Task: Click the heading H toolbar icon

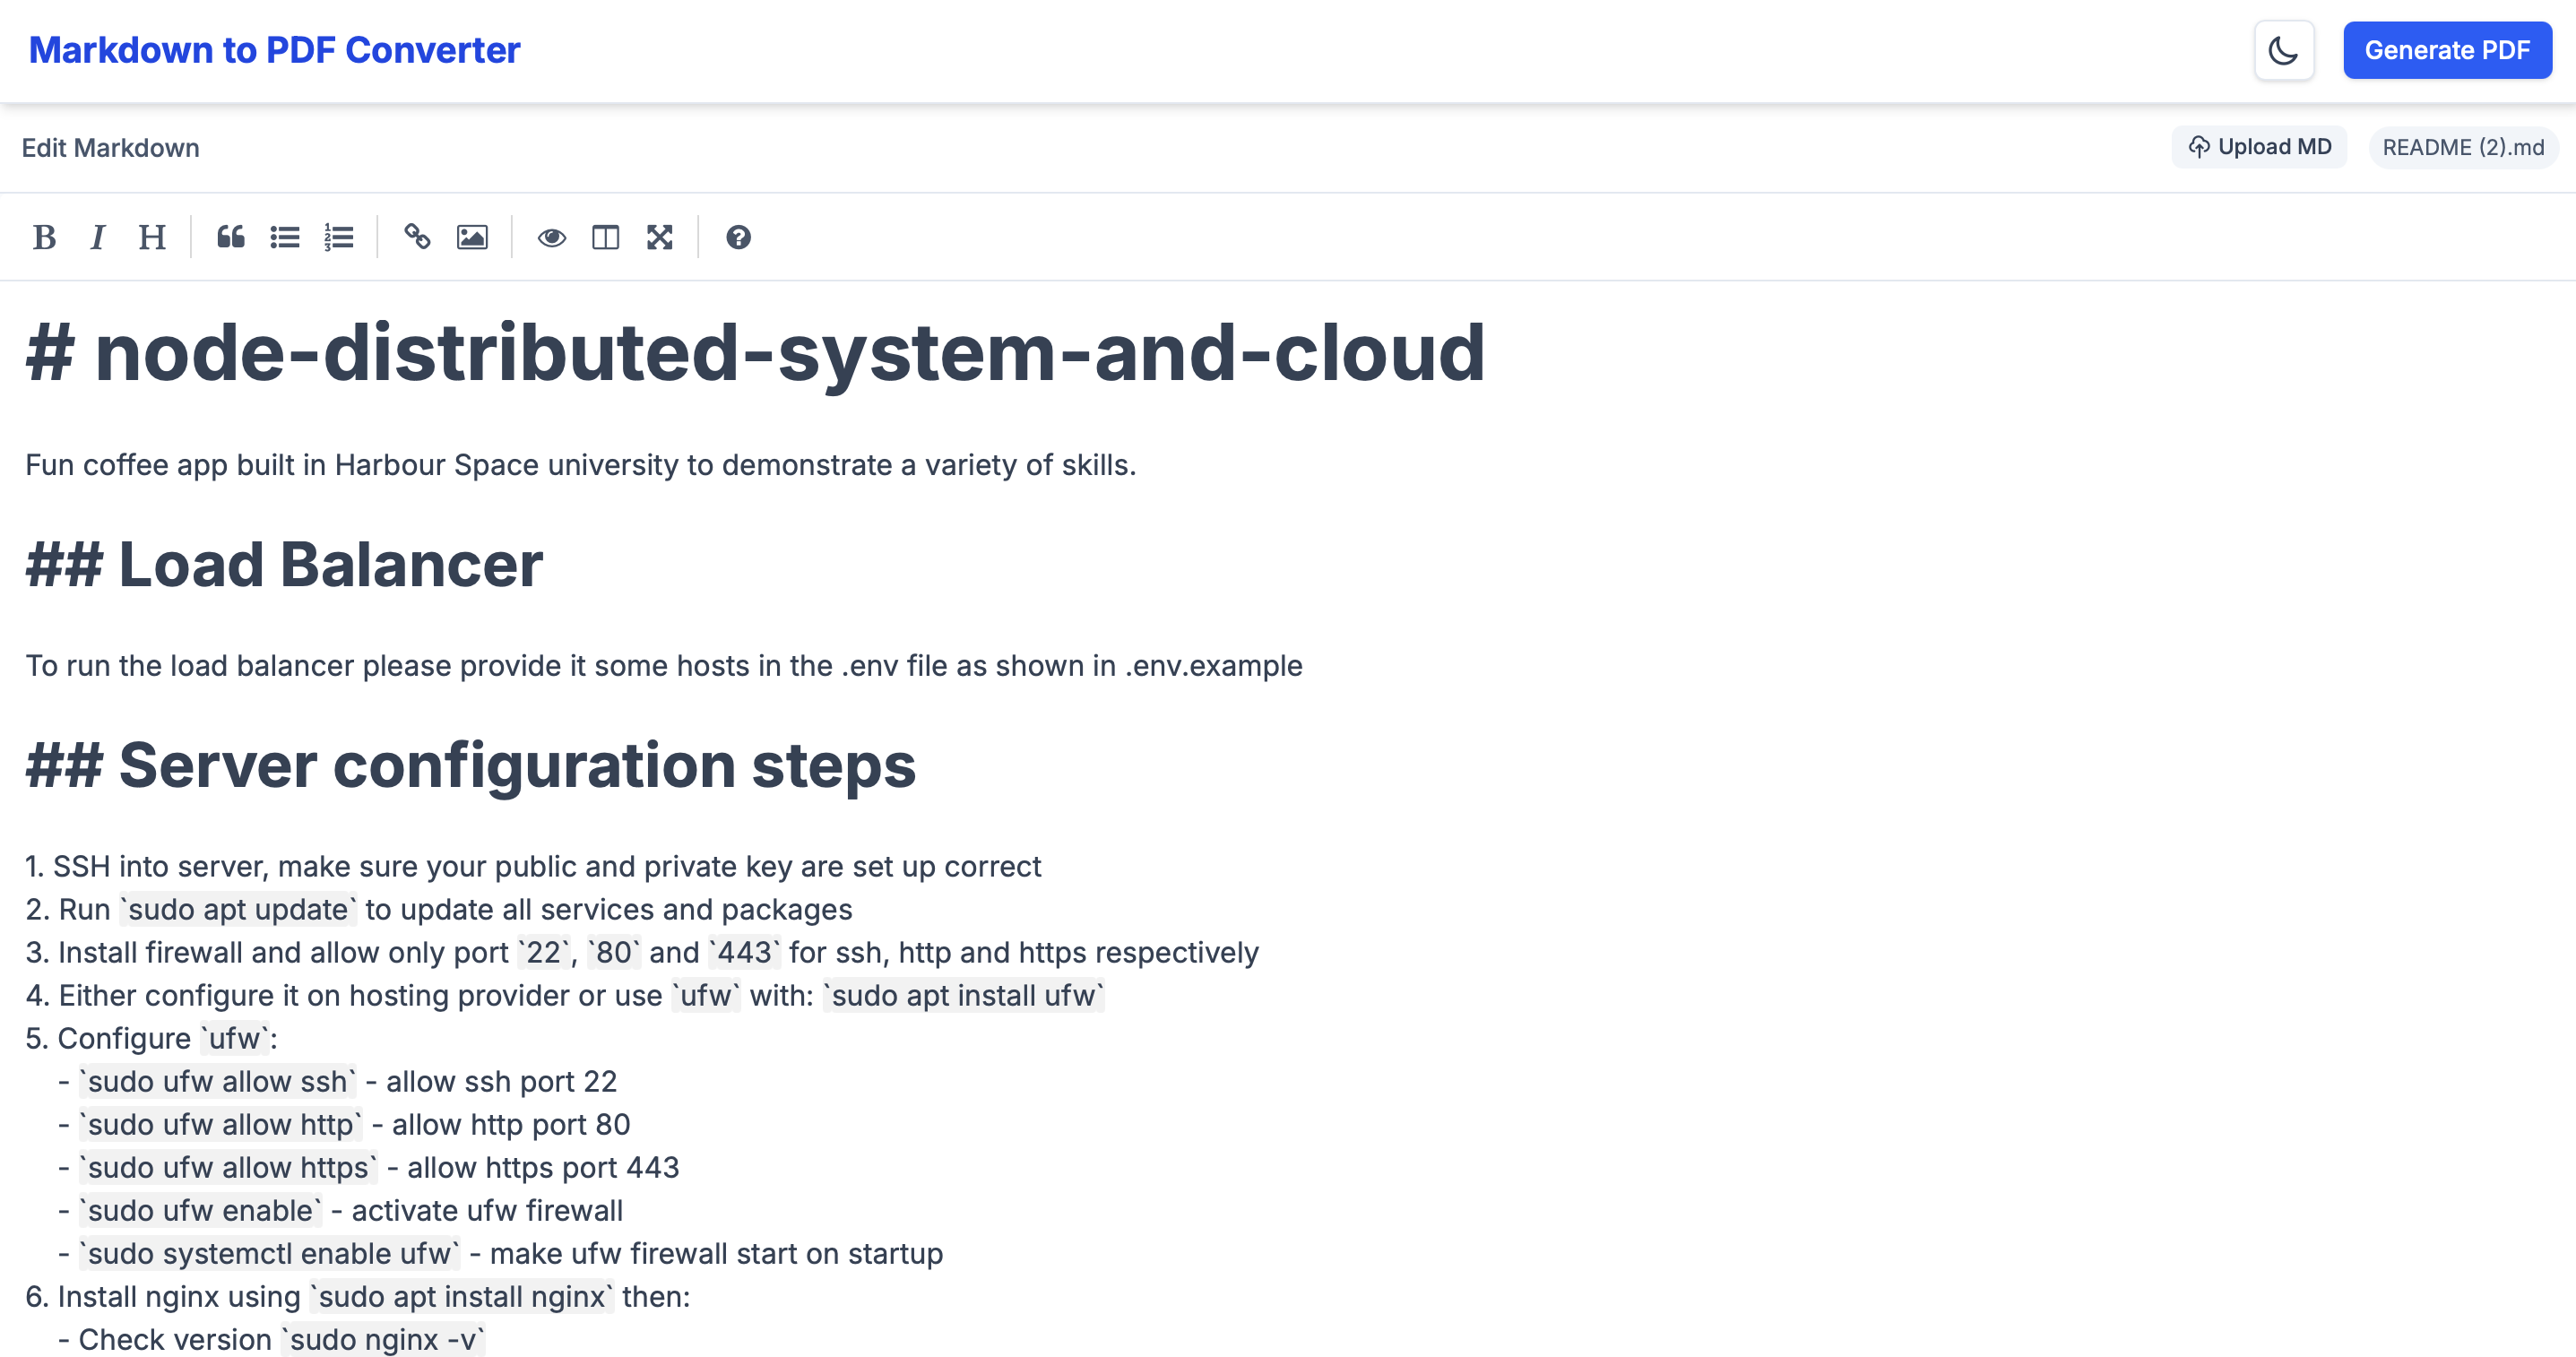Action: coord(152,237)
